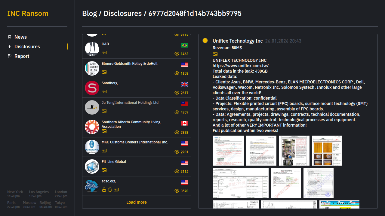Click the INC Ransom site title

pyautogui.click(x=28, y=13)
